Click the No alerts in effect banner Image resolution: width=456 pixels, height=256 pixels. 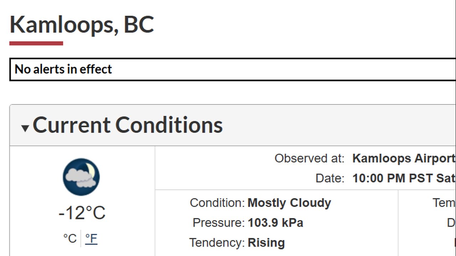coord(63,69)
